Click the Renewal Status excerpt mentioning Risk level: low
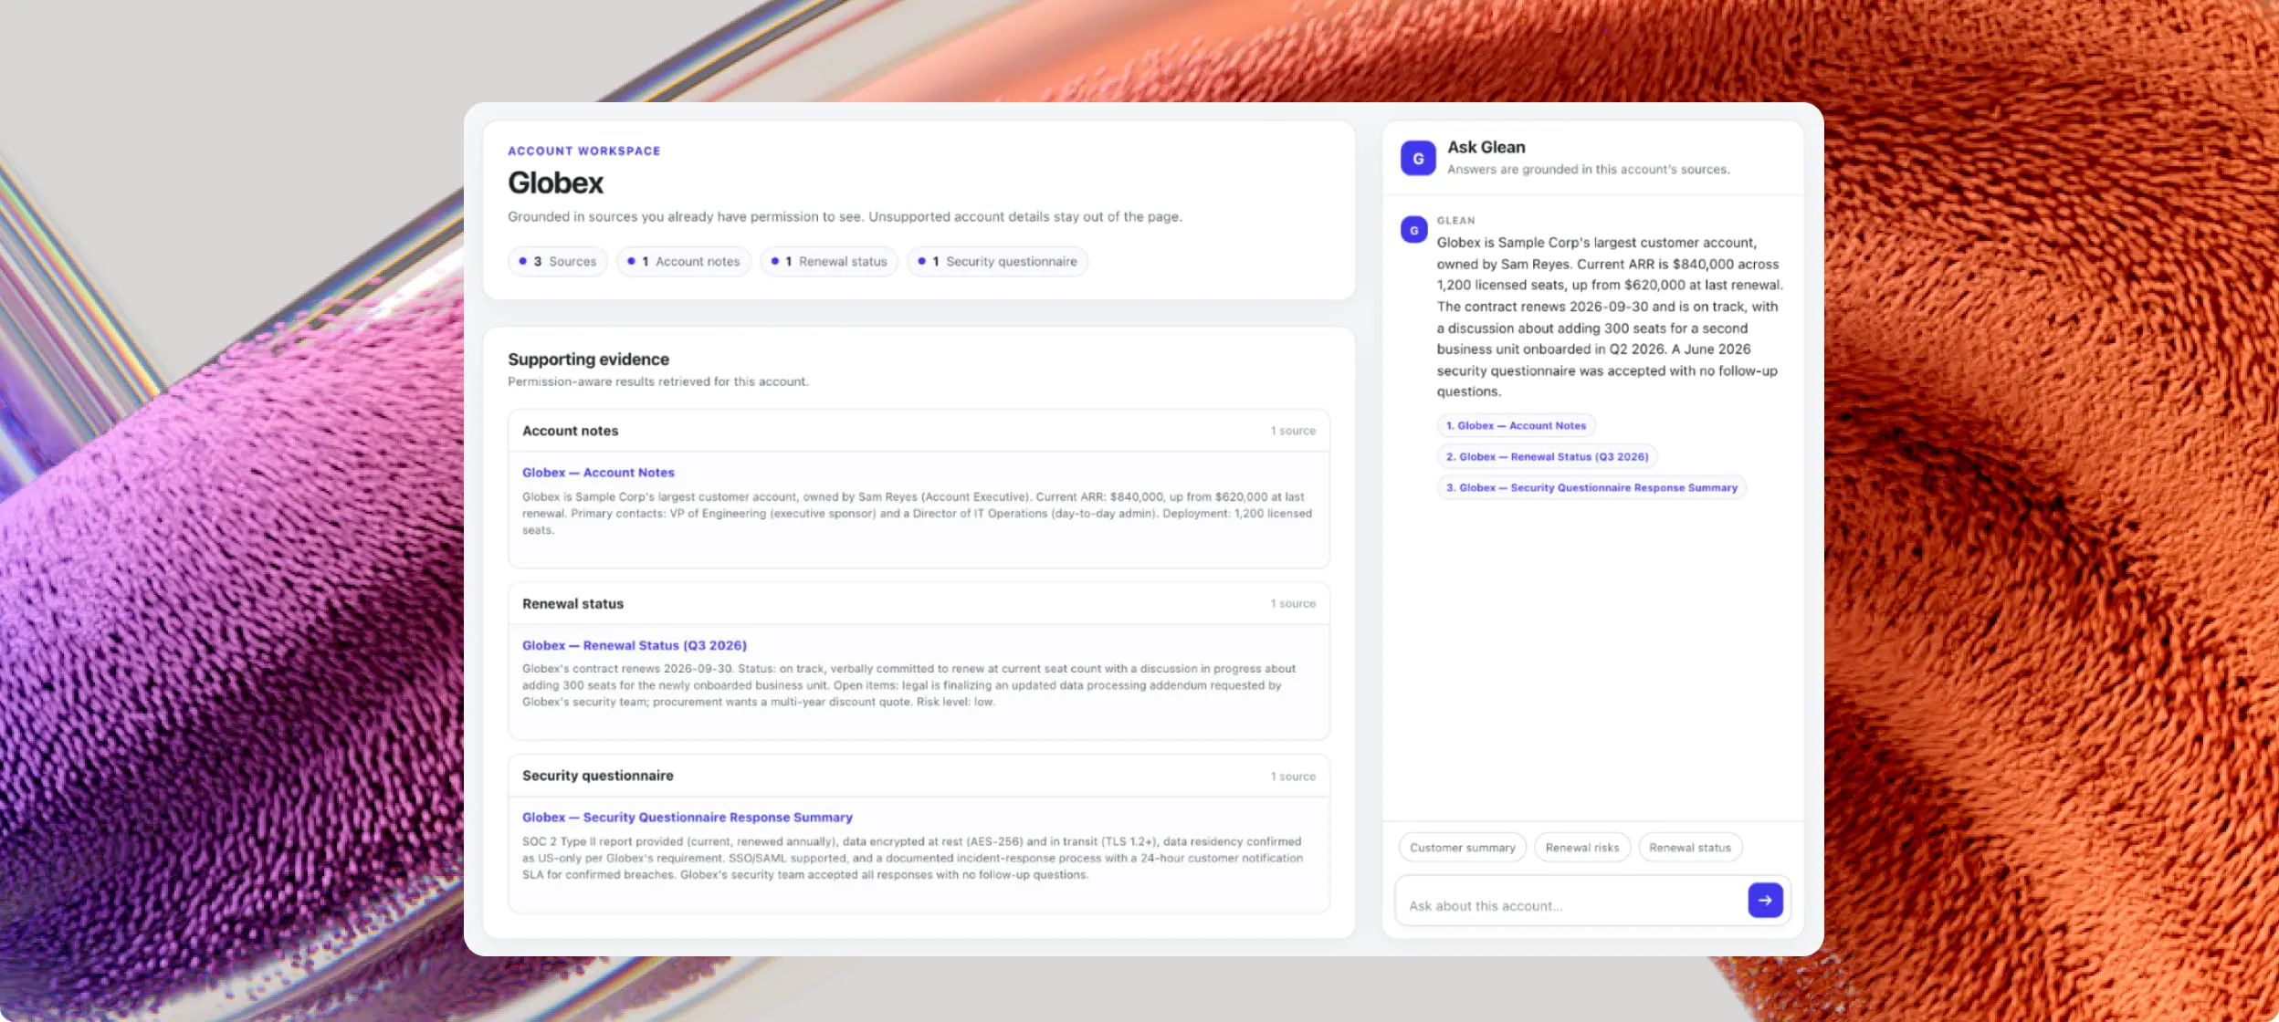The width and height of the screenshot is (2279, 1022). point(909,685)
